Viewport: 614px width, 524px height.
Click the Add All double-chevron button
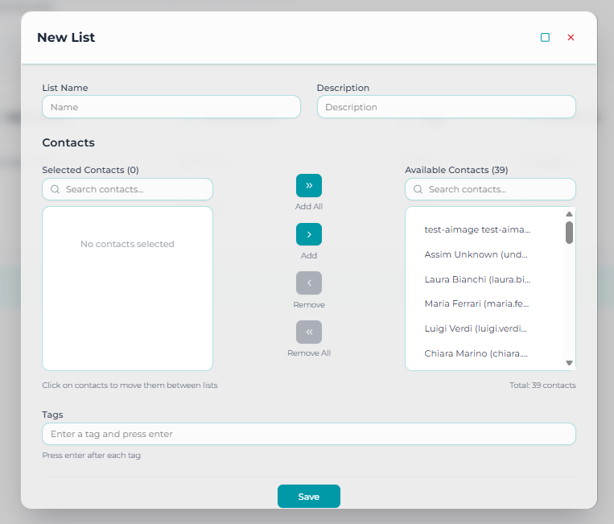[x=309, y=185]
